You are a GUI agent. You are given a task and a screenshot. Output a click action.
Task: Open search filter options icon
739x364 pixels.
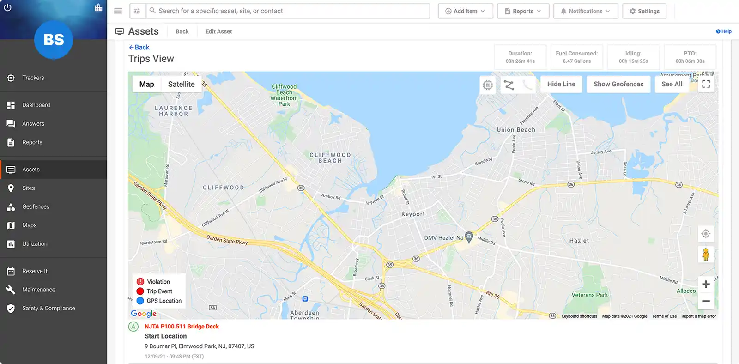click(x=137, y=11)
